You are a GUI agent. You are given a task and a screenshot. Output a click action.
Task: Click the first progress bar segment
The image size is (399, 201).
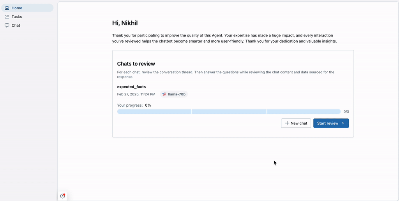click(x=154, y=112)
